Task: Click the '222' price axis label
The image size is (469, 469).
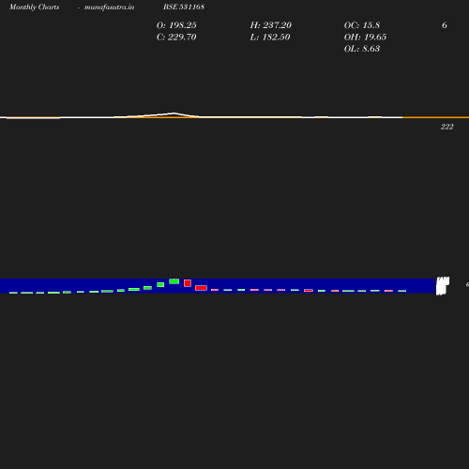Action: coord(447,127)
